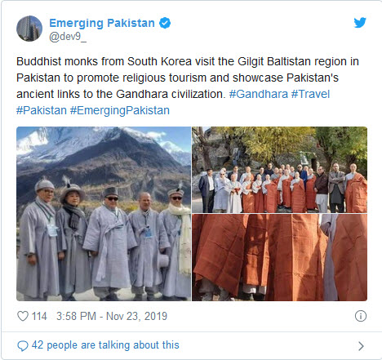This screenshot has height=360, width=382.
Task: Open the #Pakistan hashtag
Action: [x=42, y=110]
